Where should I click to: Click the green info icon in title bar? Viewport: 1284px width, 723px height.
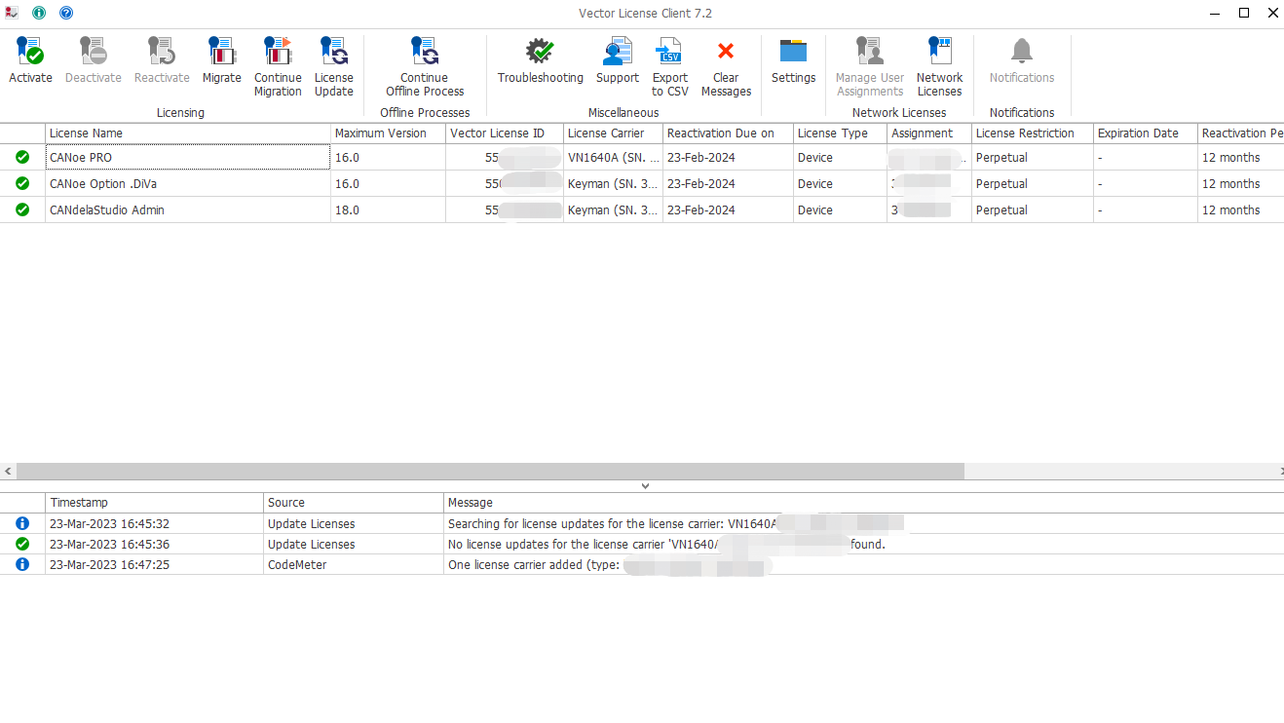(x=39, y=13)
